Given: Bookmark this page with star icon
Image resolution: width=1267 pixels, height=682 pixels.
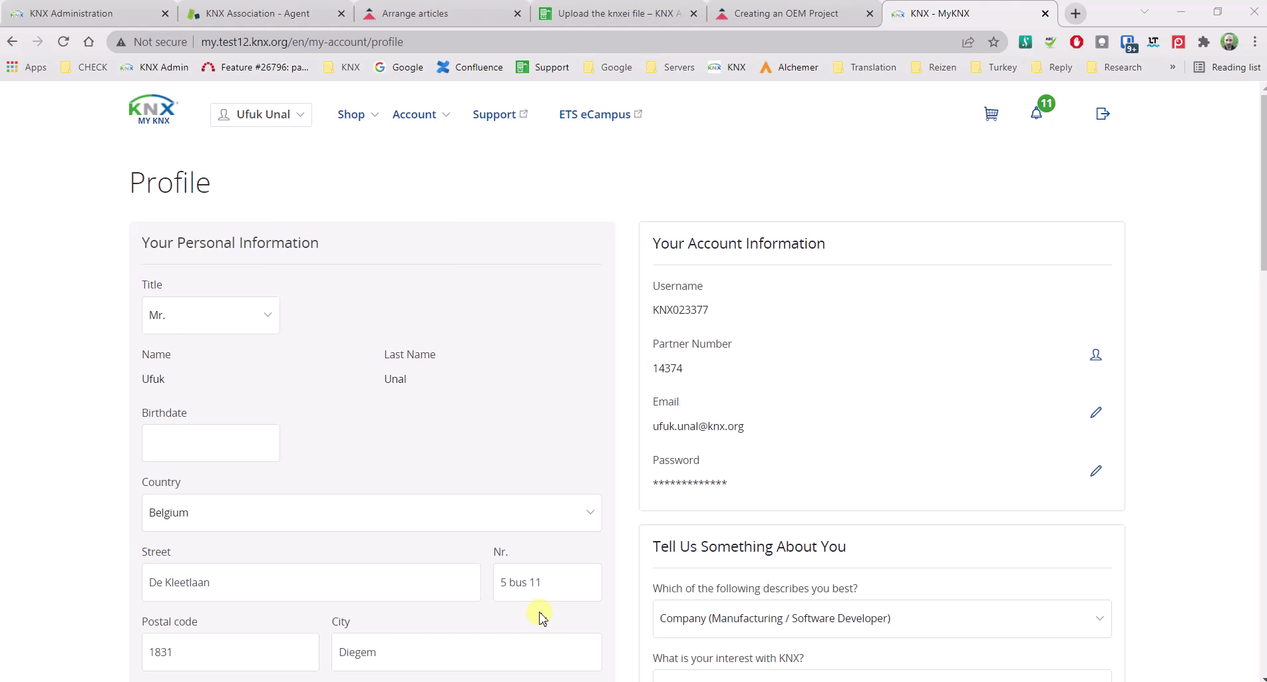Looking at the screenshot, I should 994,42.
